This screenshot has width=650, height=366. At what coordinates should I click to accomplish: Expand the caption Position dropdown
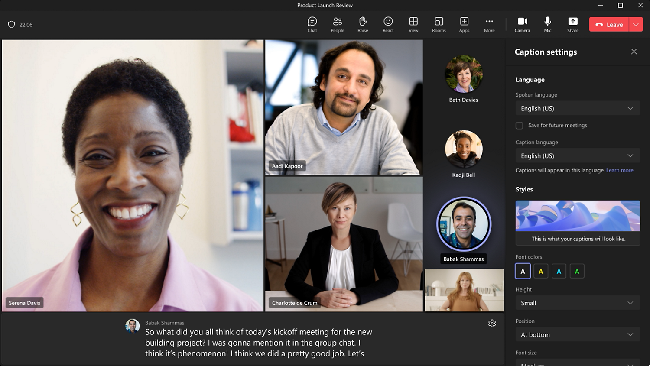click(577, 335)
